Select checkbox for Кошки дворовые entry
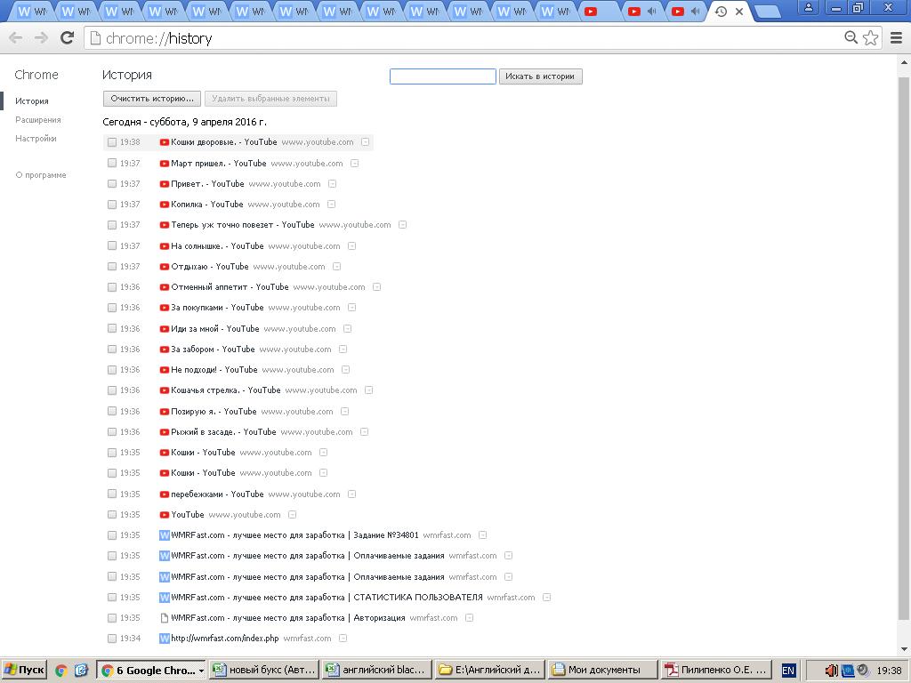The height and width of the screenshot is (683, 911). [x=112, y=142]
